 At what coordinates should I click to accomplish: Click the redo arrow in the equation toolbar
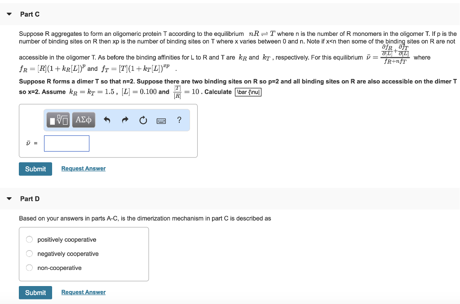point(124,120)
